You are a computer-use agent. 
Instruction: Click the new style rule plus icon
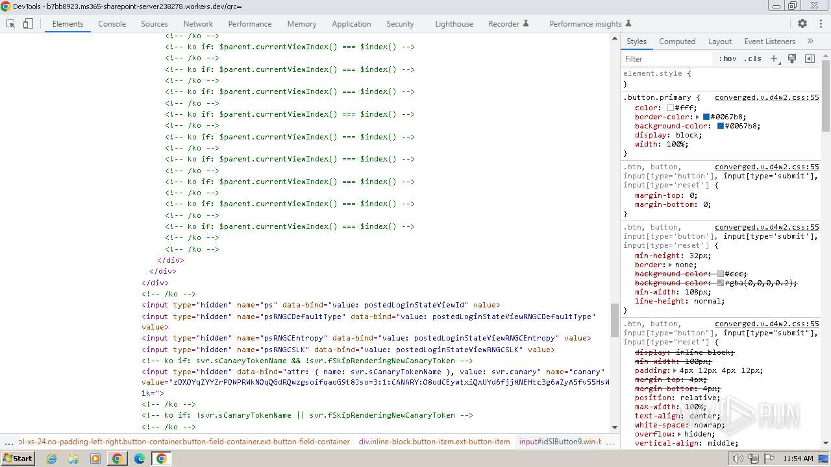(x=774, y=58)
